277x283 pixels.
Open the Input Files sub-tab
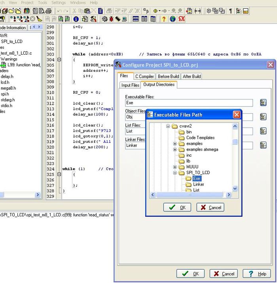tap(130, 85)
